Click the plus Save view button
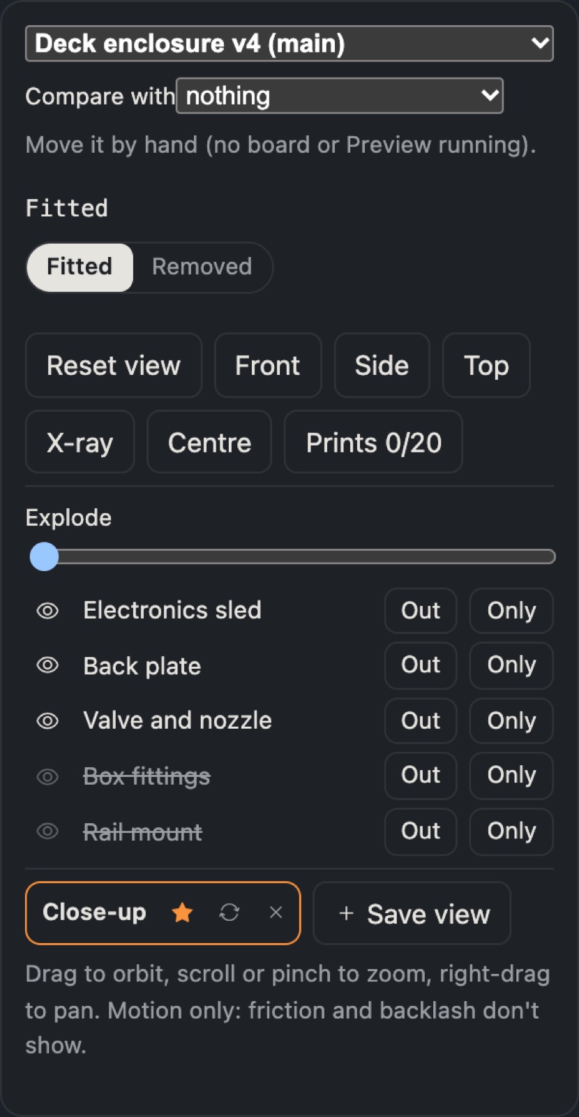This screenshot has height=1117, width=579. pos(412,913)
